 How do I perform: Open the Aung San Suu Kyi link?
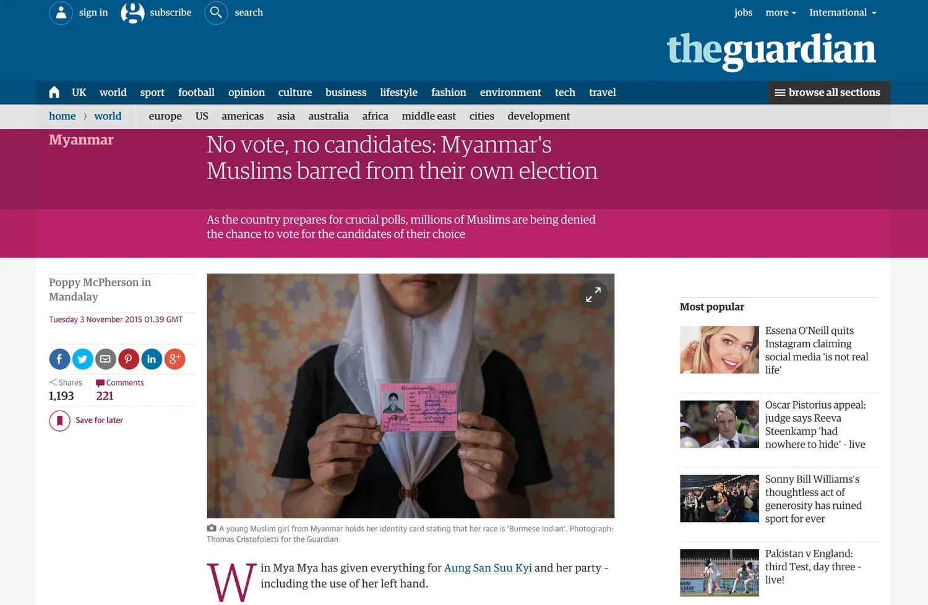pos(488,568)
